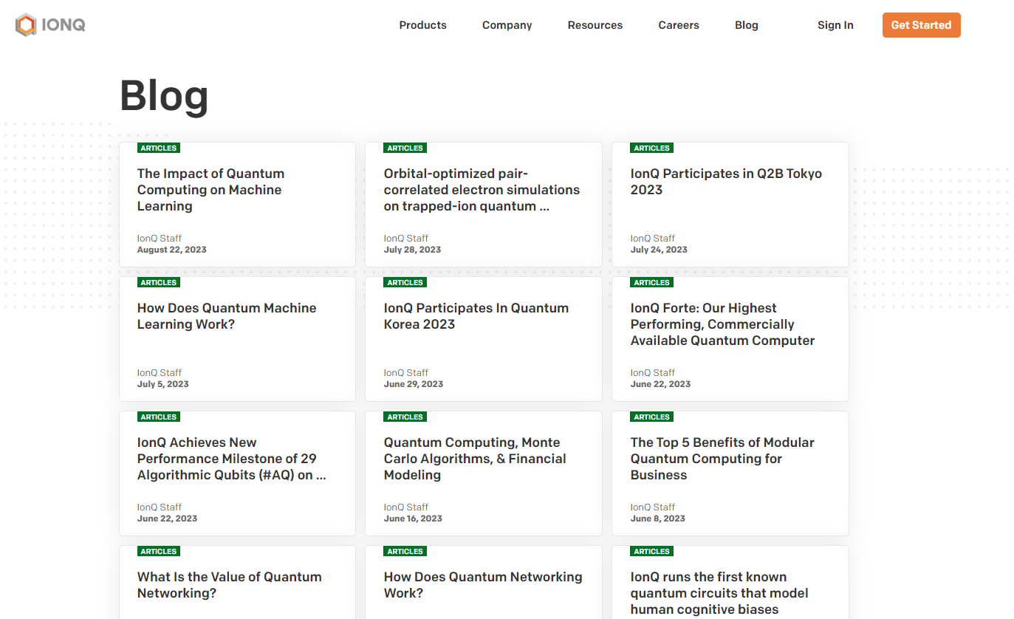
Task: Click ARTICLES tag on Monte Carlo Algorithms card
Action: [x=405, y=417]
